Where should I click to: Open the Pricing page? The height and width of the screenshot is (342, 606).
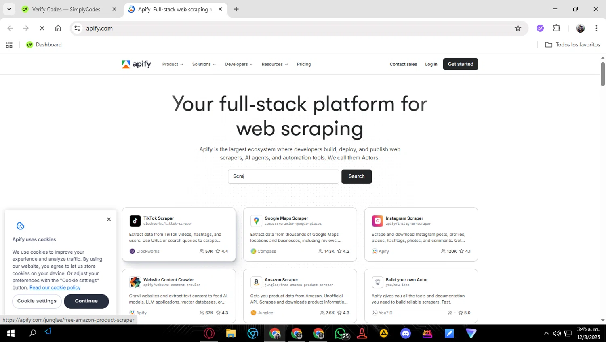(x=304, y=64)
